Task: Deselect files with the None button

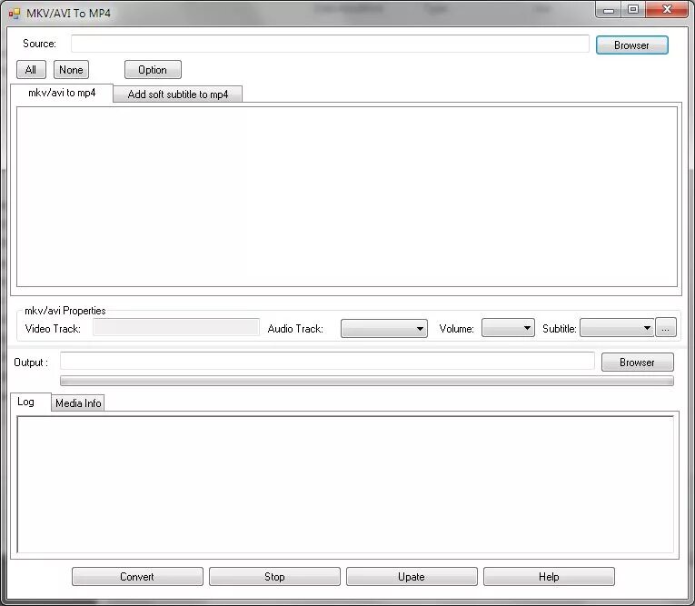Action: pos(71,70)
